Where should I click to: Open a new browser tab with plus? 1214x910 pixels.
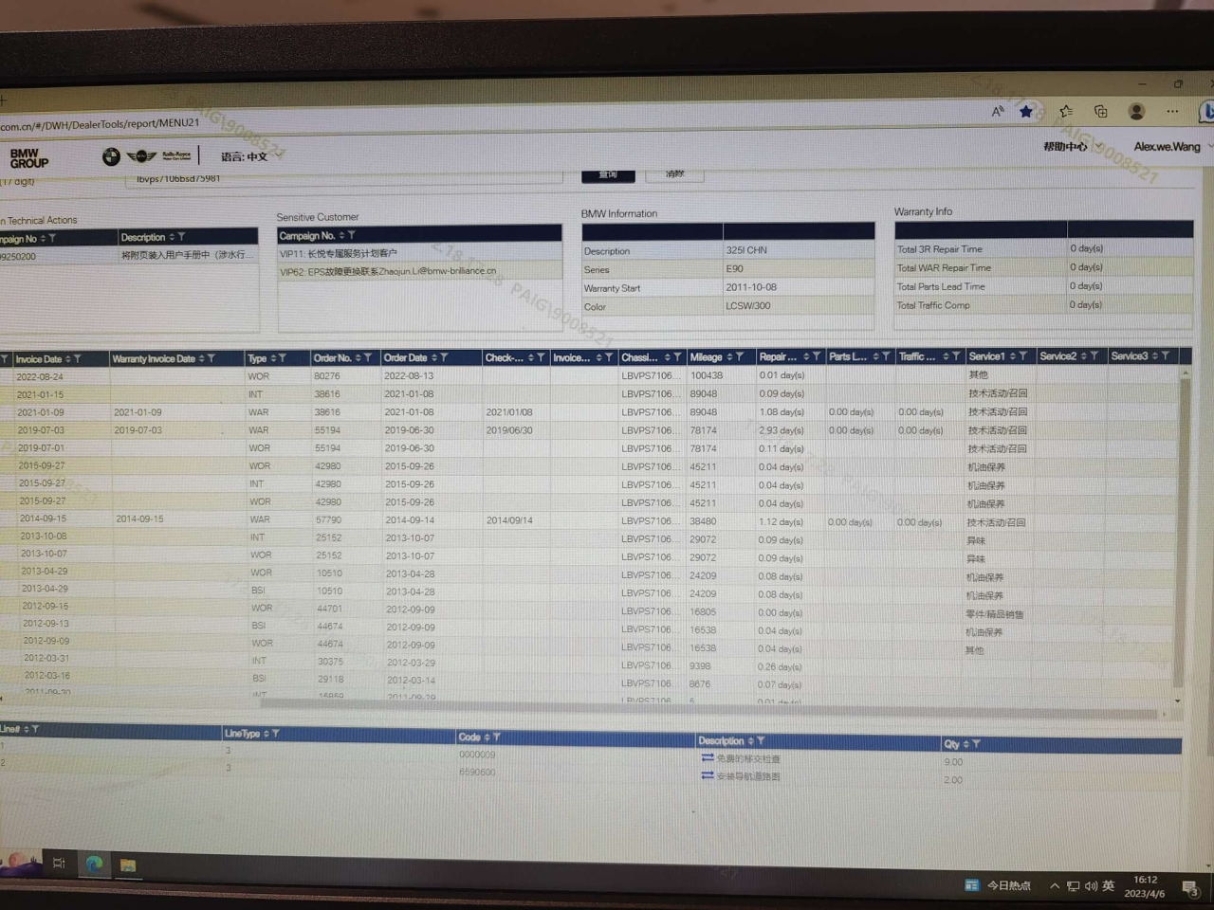point(4,100)
